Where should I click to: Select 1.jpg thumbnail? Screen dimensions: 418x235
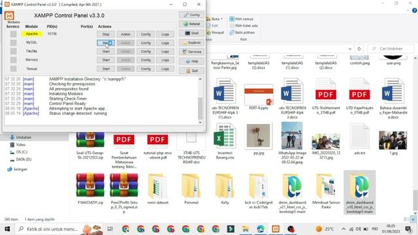pos(393,143)
